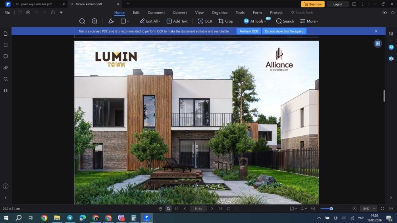This screenshot has width=397, height=223.
Task: Open the Layers panel in sidebar
Action: pyautogui.click(x=6, y=90)
